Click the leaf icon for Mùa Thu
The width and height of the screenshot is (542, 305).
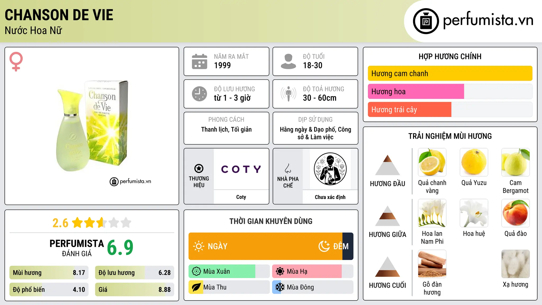click(196, 287)
